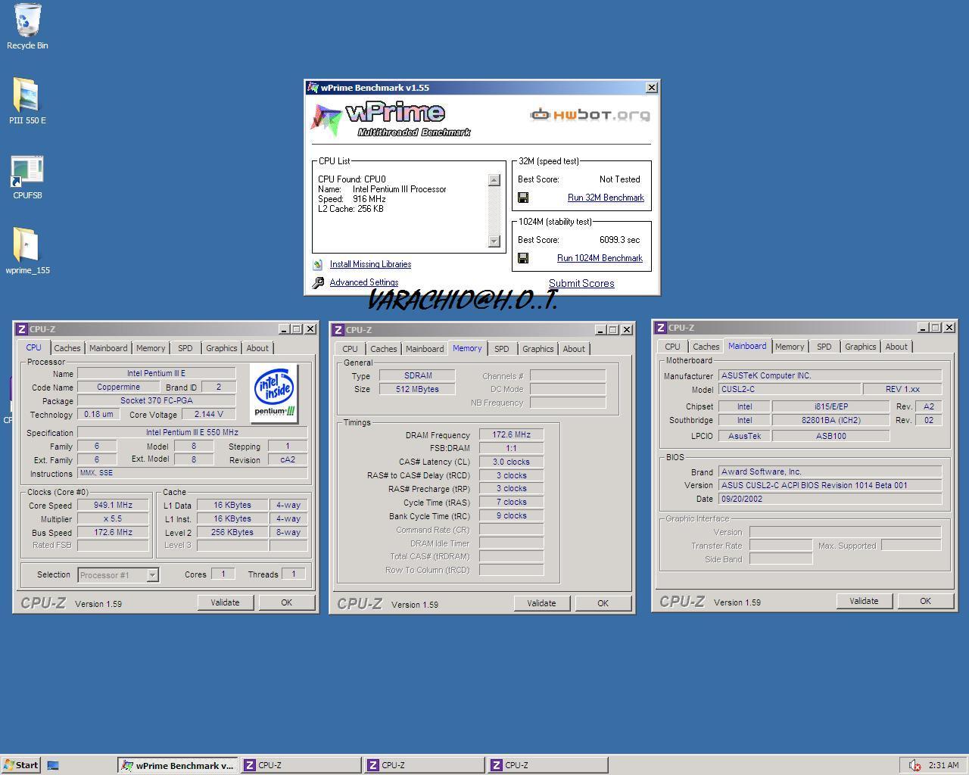Activate wPrime Benchmark taskbar button
The width and height of the screenshot is (969, 775).
(178, 765)
